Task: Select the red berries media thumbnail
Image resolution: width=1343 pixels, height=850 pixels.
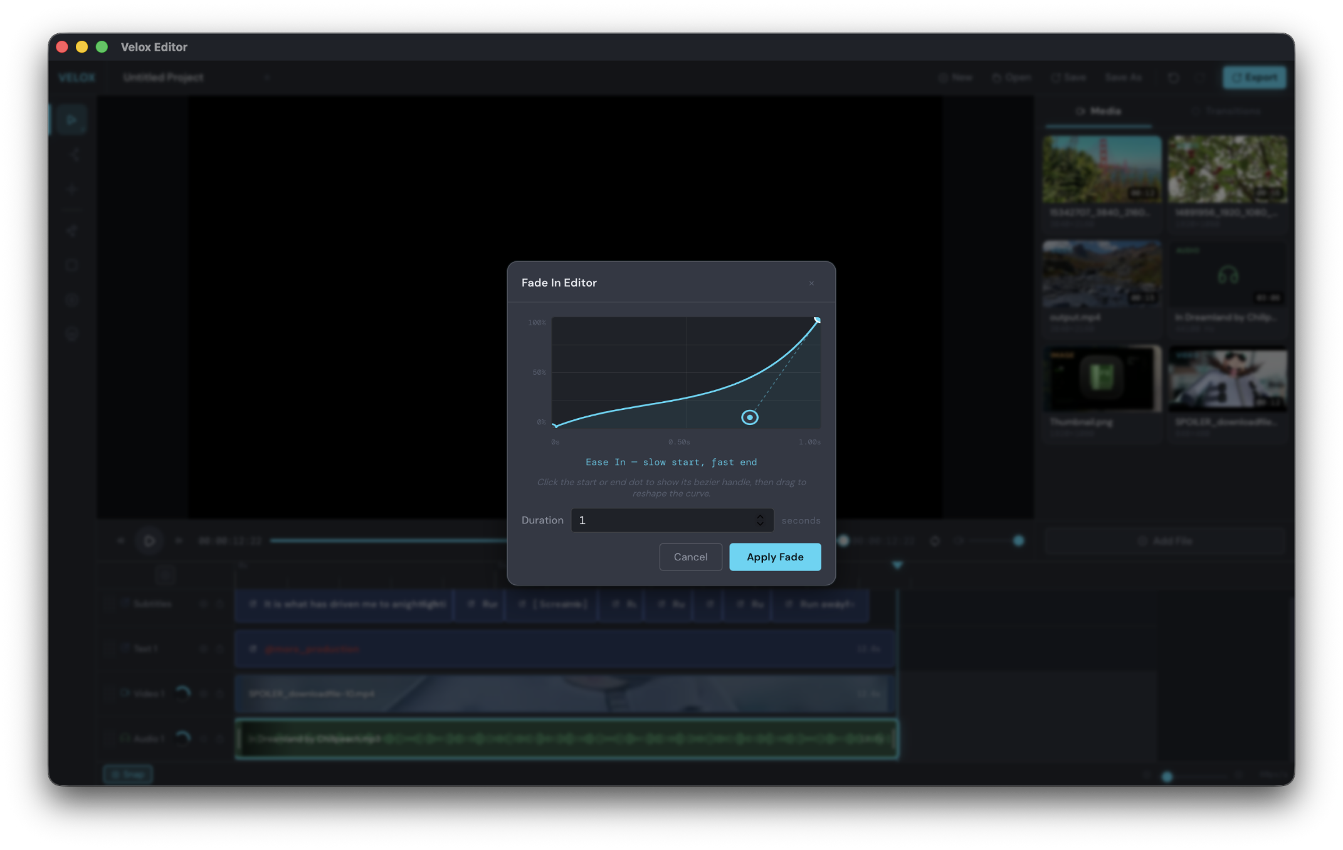Action: (x=1227, y=169)
